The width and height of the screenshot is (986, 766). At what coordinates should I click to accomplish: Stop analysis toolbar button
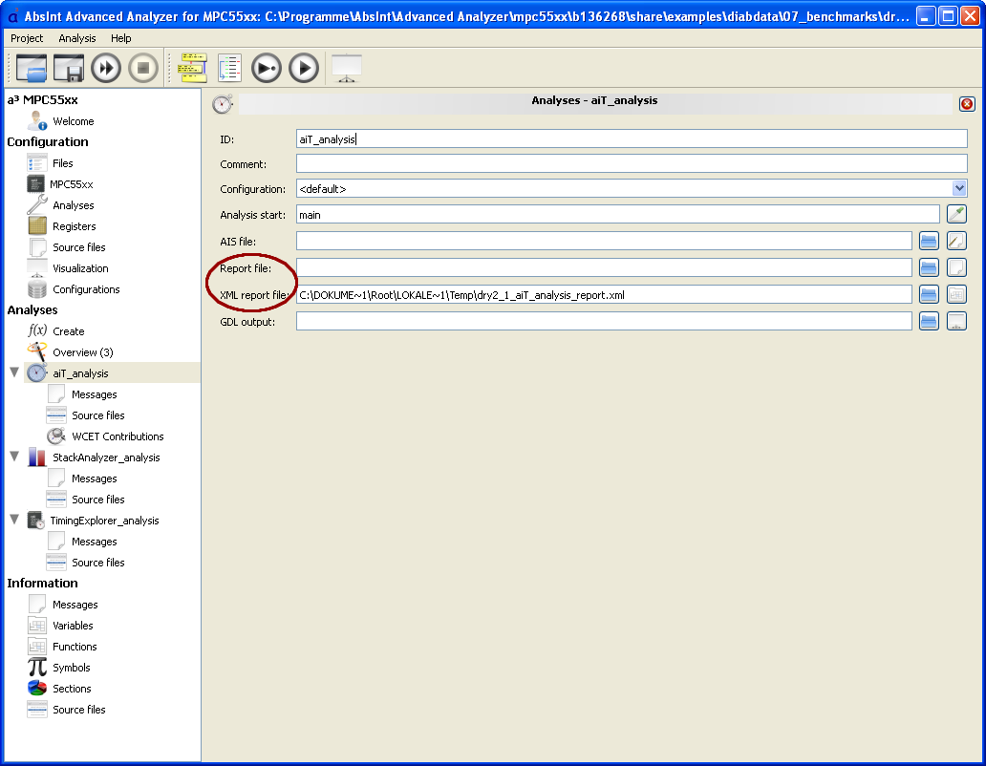143,67
